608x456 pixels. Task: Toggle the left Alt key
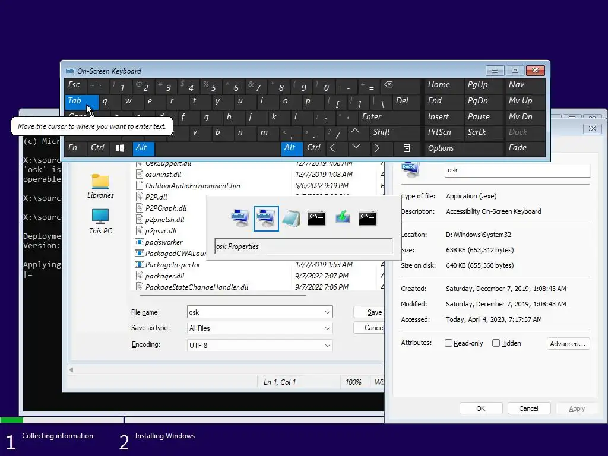click(x=144, y=148)
